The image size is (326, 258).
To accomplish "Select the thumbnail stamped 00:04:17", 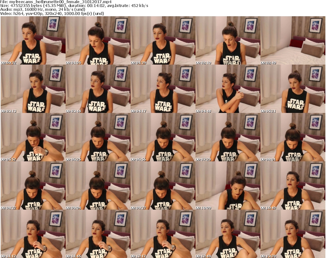I will click(x=163, y=89).
